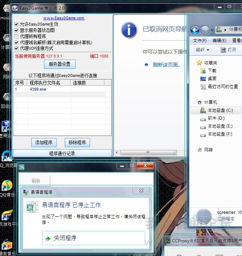Screen dimensions: 242x256
Task: Click the horizontal scrollbar of the web panel
Action: [x=148, y=153]
